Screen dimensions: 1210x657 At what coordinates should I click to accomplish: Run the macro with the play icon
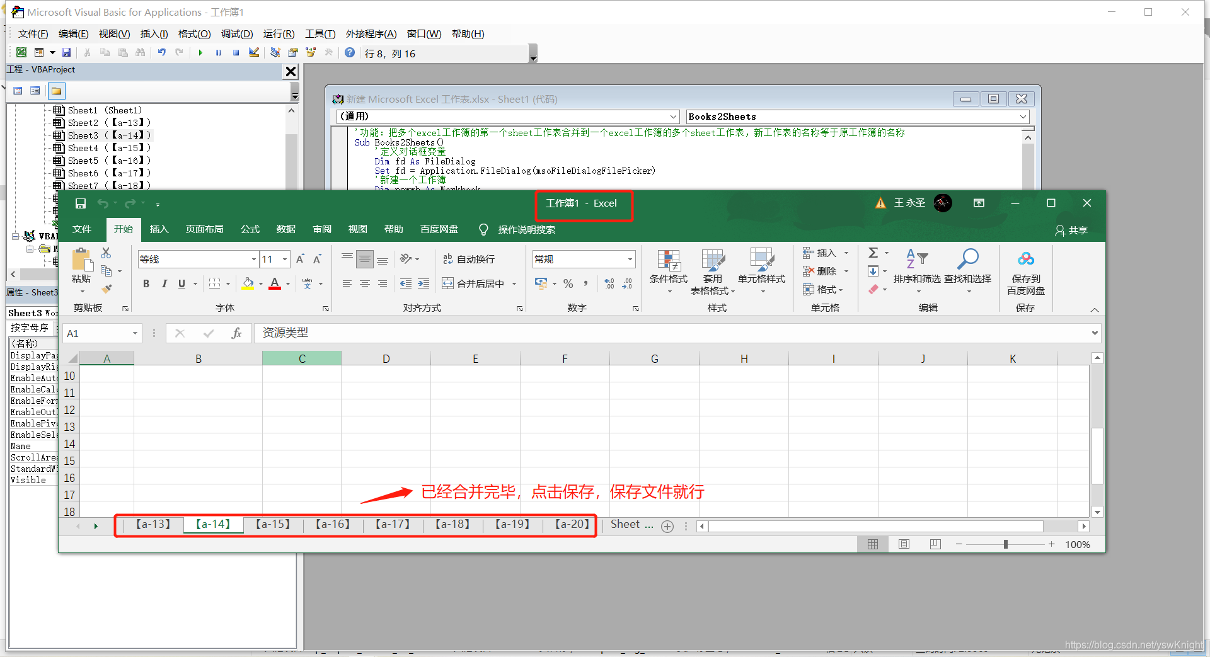pos(200,53)
